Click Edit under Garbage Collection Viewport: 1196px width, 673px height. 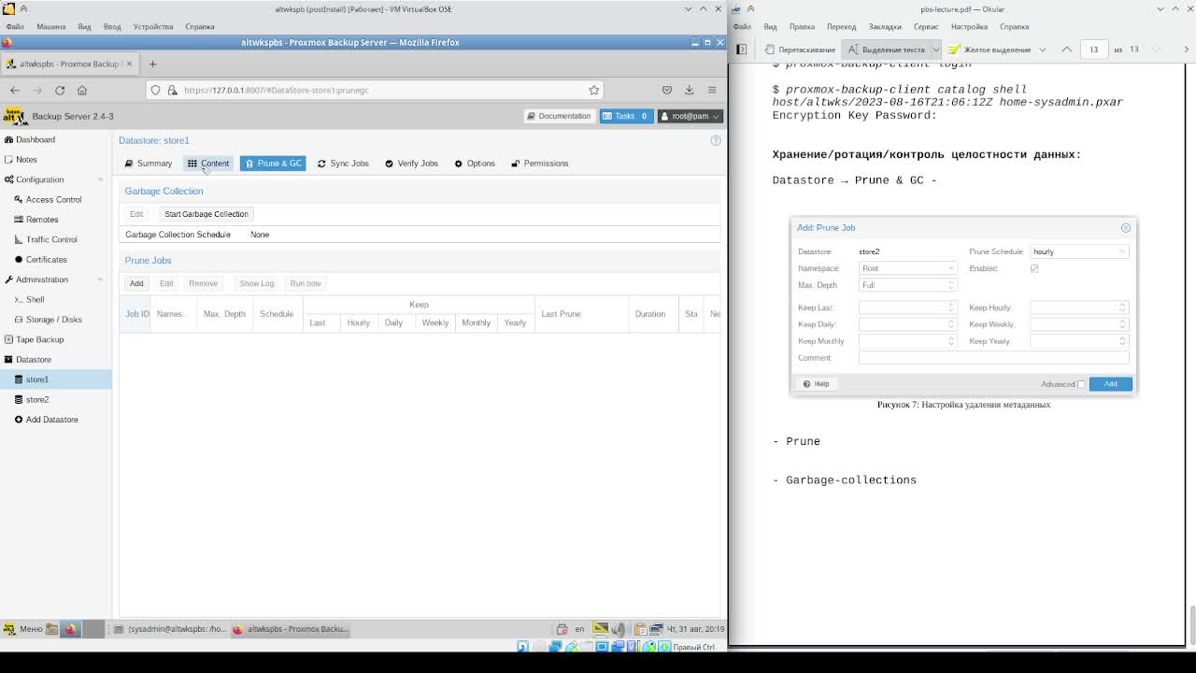[136, 214]
